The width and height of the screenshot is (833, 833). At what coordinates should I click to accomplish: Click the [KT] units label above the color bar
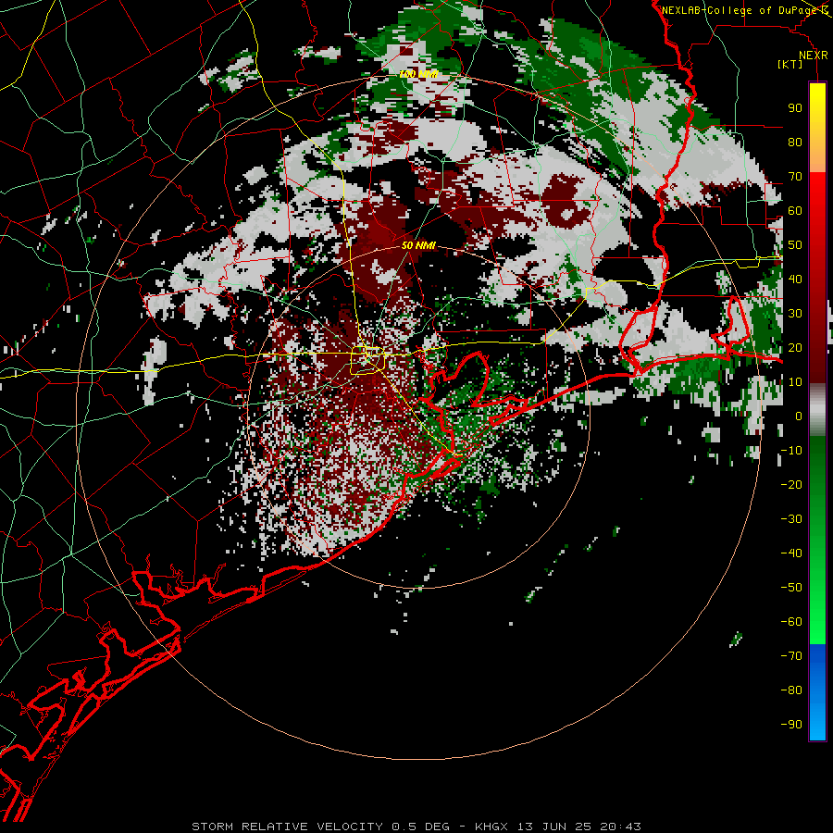click(790, 64)
